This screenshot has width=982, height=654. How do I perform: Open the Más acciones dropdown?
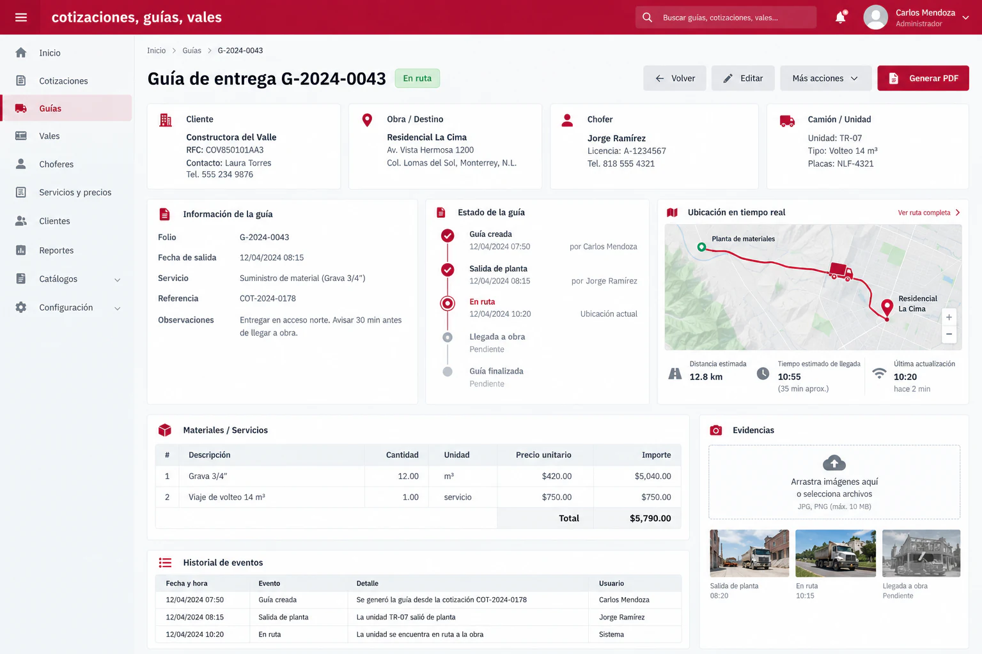(x=825, y=78)
